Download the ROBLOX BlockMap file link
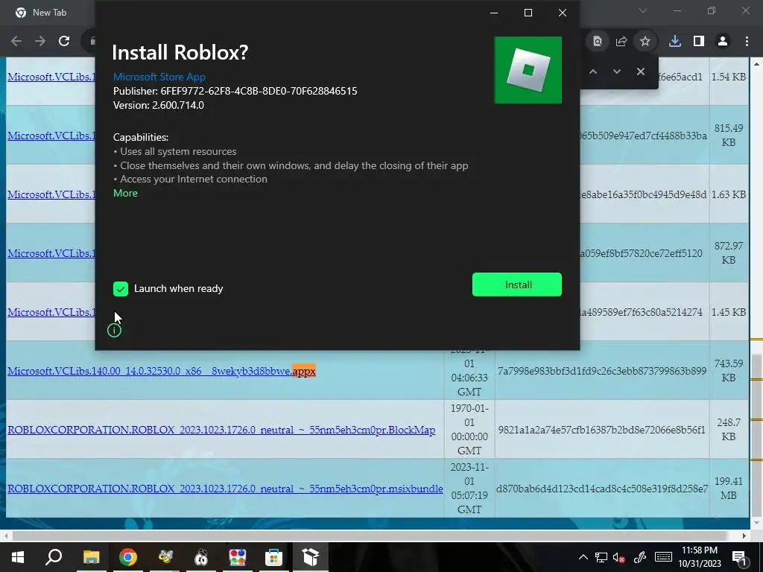The width and height of the screenshot is (763, 572). [x=221, y=430]
